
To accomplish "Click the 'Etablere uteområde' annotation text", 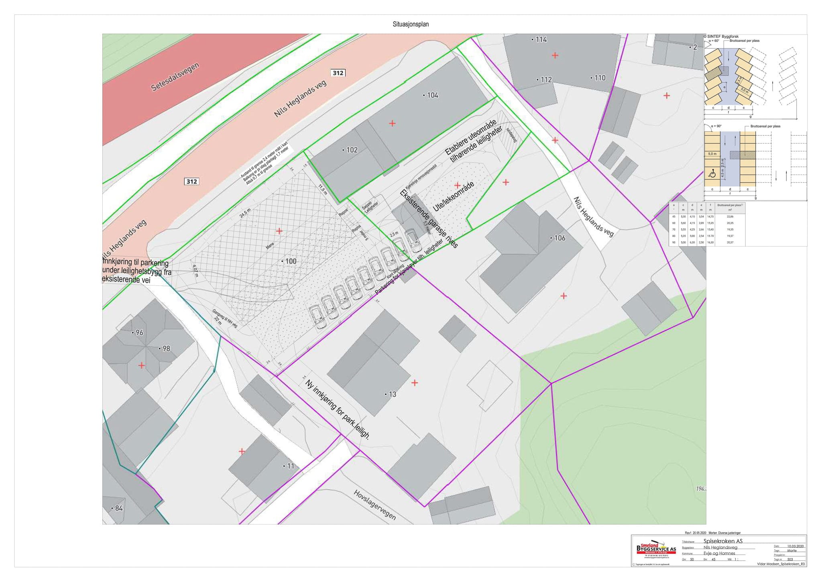I will click(471, 137).
